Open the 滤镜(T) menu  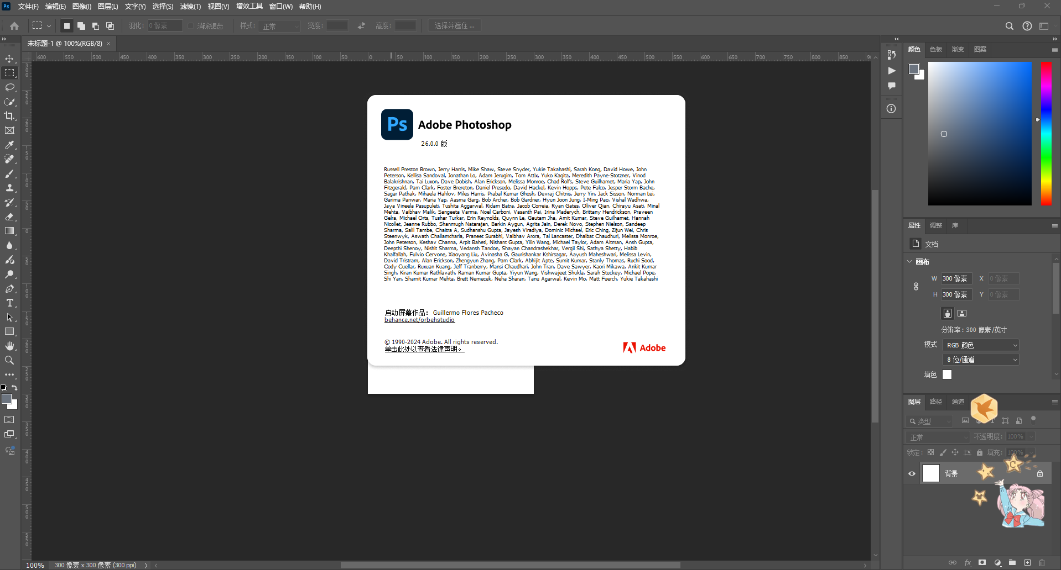[190, 7]
